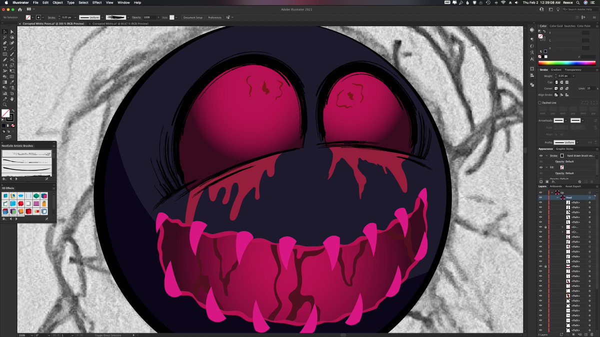Click the Round Cap icon in Stroke panel
Image resolution: width=600 pixels, height=337 pixels.
click(561, 82)
